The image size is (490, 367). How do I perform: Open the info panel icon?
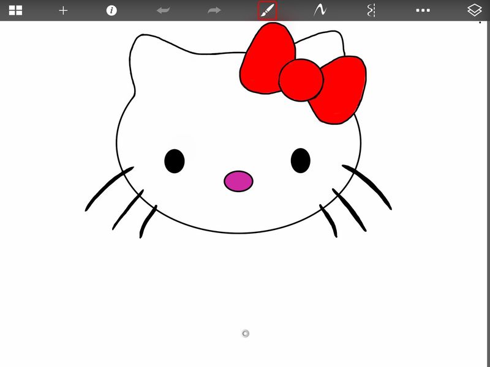point(111,10)
